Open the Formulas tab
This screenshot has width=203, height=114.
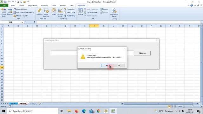(45, 5)
